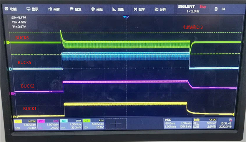
Task: Select the green C4 waveform trace
Action: [126, 44]
